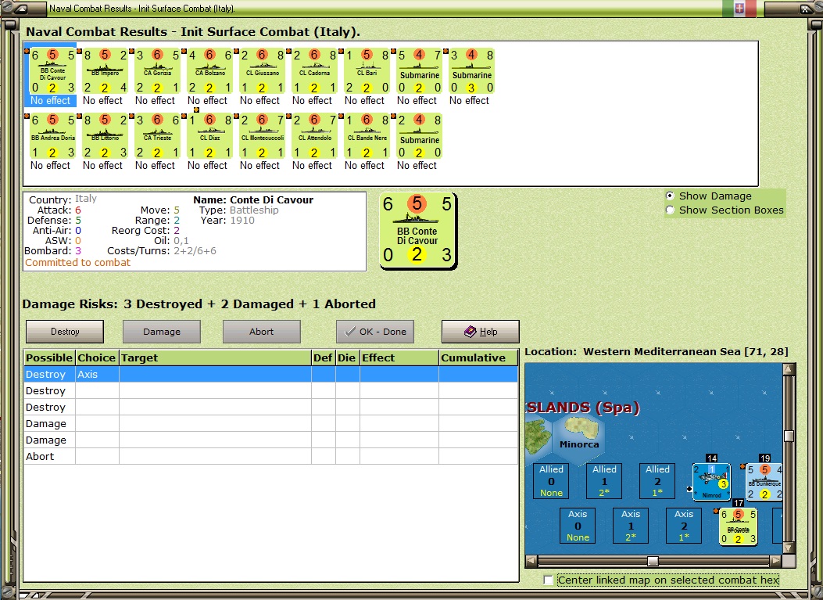Click the Def column header
823x600 pixels.
coord(324,357)
